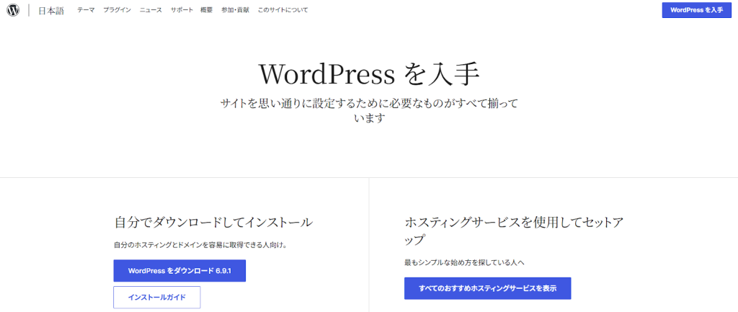Click the text 自分のホスティングとドメインを容易に取得できる人向け
This screenshot has height=312, width=738.
click(200, 245)
